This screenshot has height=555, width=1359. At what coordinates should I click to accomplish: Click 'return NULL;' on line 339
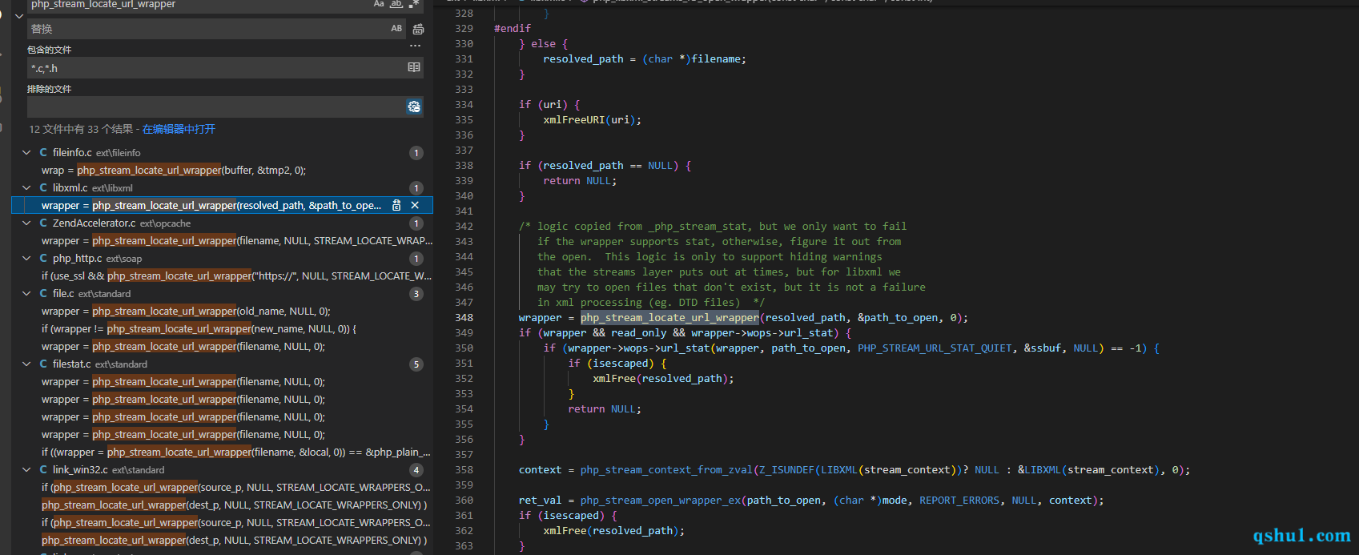pos(580,180)
